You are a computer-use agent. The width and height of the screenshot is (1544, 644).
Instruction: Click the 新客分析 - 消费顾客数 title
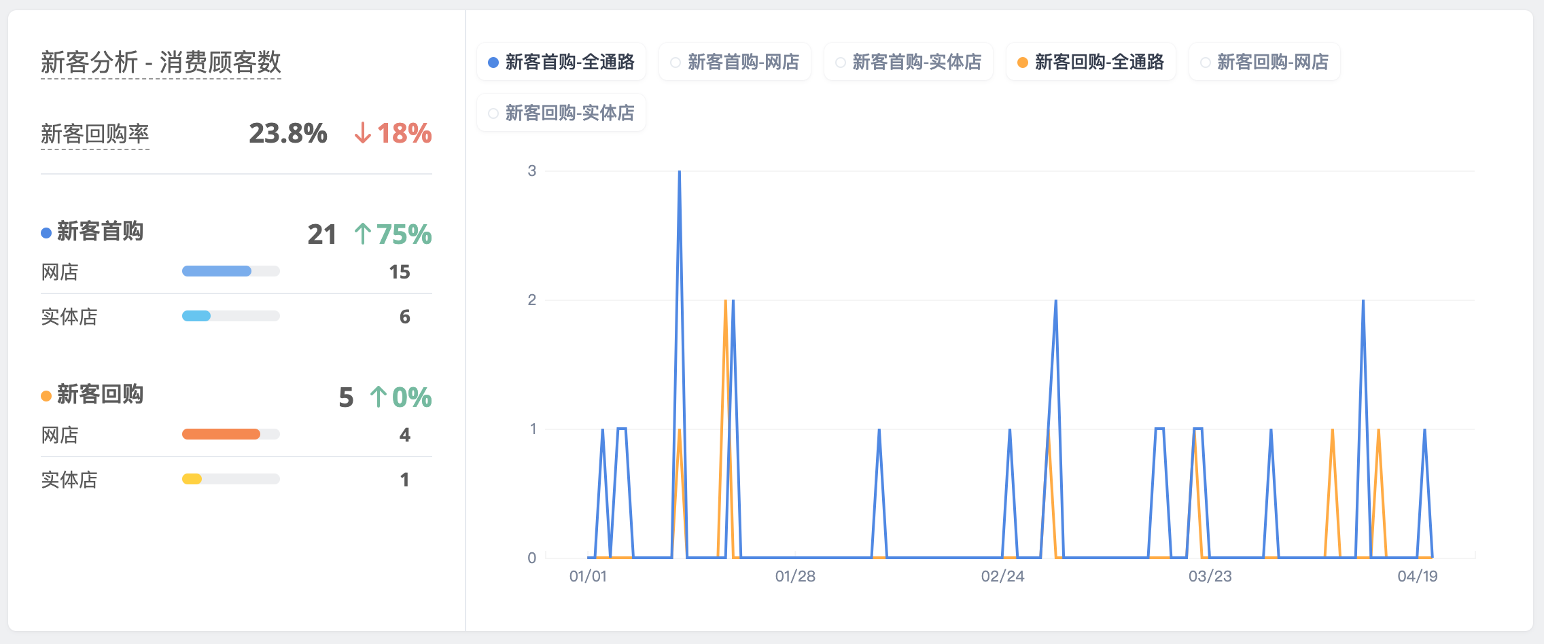(x=161, y=62)
